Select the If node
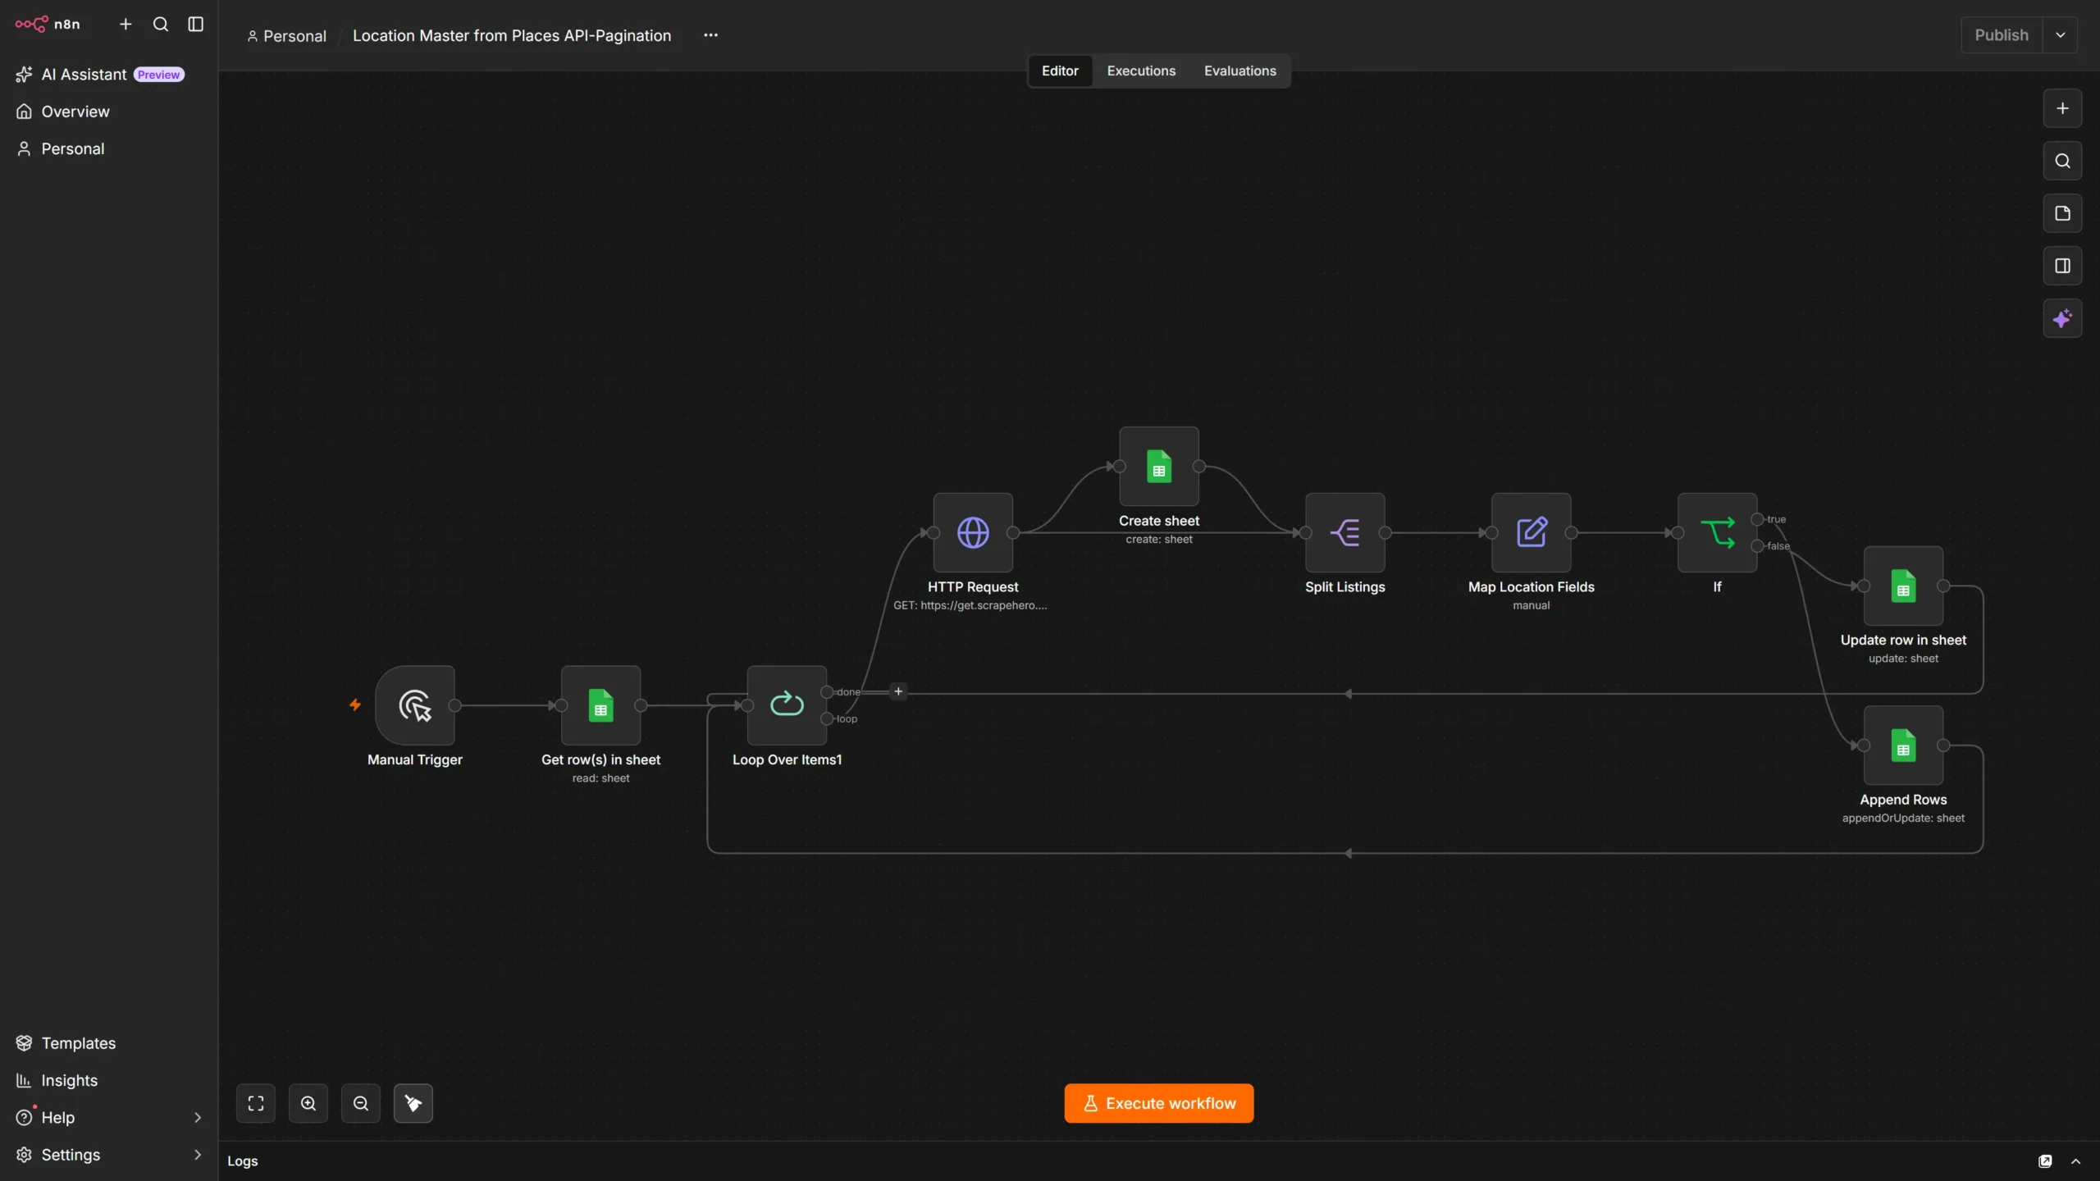This screenshot has height=1181, width=2100. point(1718,533)
